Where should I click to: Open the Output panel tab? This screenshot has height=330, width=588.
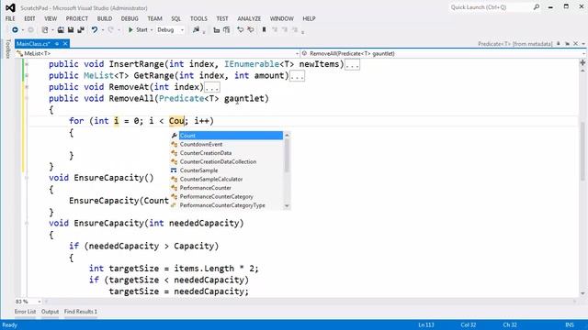[50, 312]
